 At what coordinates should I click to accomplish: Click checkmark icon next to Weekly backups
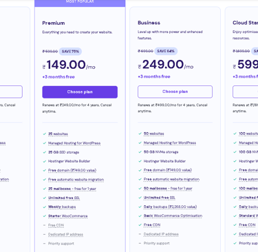45,207
